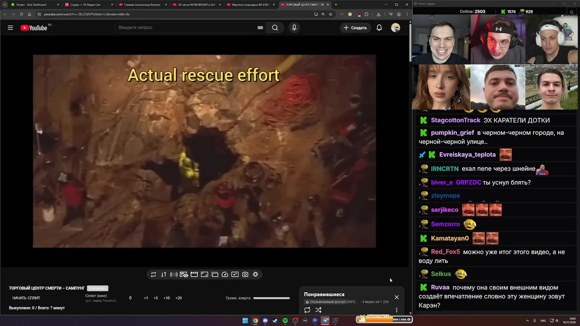Screen dimensions: 580x326
Task: Open the playback speed gauge icon
Action: 225,274
